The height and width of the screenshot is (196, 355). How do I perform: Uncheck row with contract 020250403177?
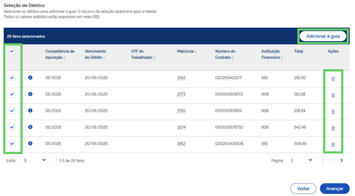[12, 78]
